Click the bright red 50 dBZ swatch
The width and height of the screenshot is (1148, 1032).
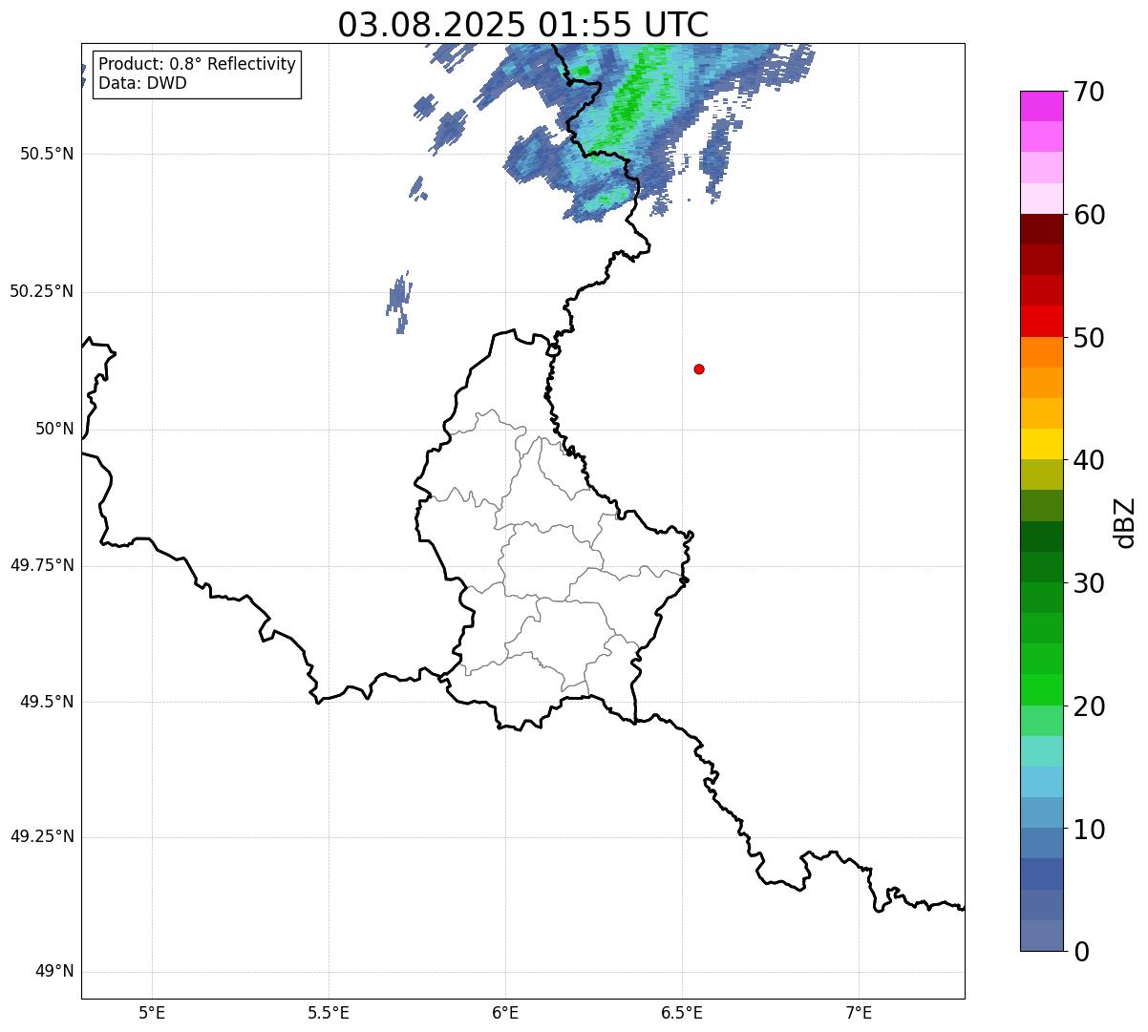pos(1042,322)
